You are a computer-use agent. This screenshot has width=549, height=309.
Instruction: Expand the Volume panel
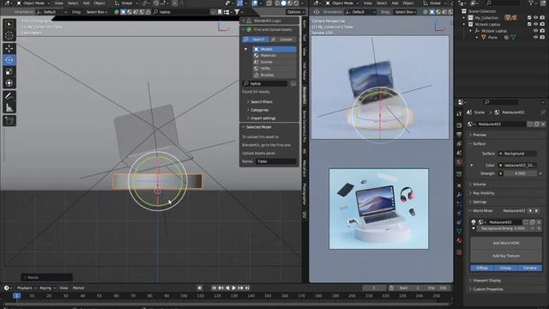pos(479,185)
